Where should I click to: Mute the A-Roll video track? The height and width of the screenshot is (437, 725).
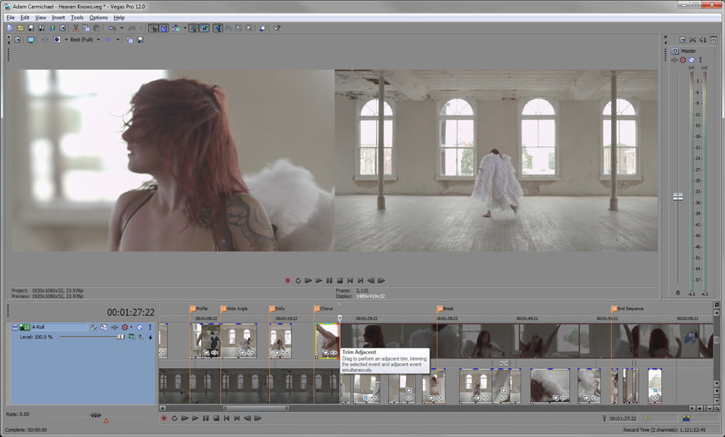click(139, 327)
